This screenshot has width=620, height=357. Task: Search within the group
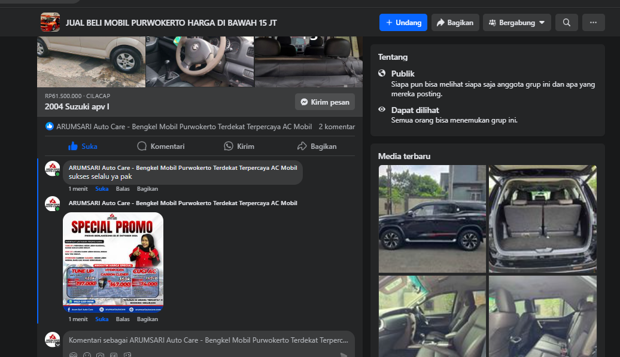pos(567,23)
